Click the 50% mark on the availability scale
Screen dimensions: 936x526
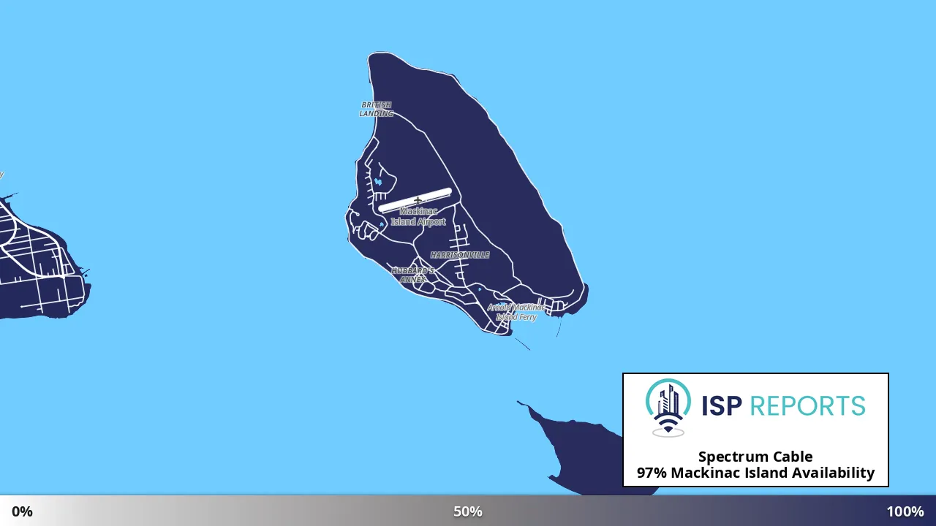click(468, 511)
